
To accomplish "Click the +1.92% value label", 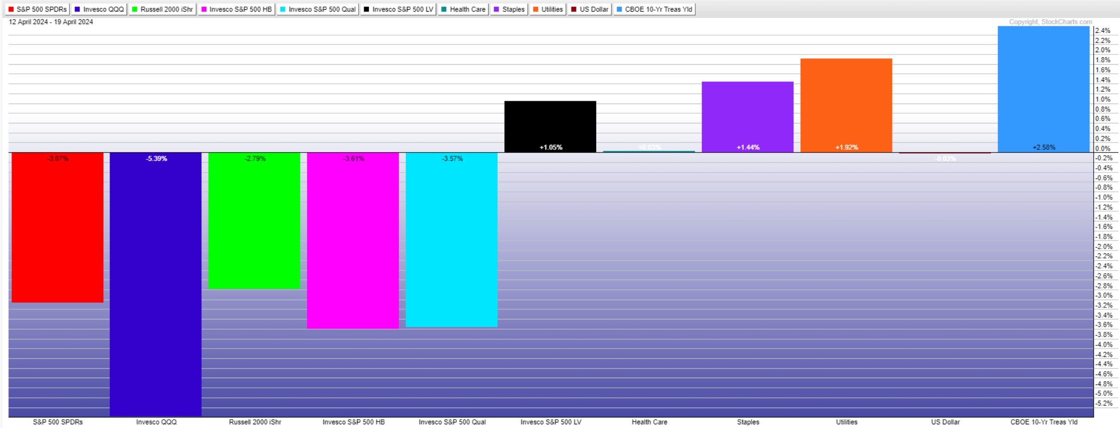I will click(847, 147).
